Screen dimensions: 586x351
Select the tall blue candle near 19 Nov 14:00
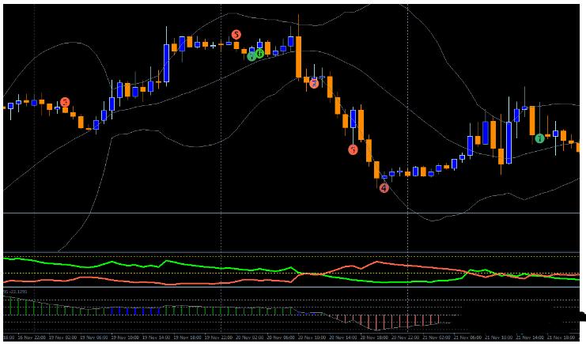[166, 63]
